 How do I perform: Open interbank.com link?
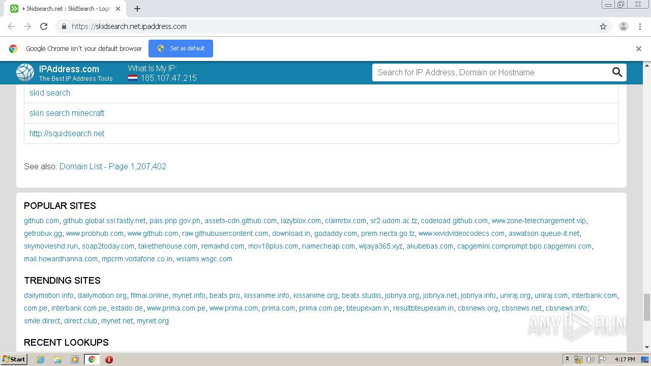[594, 295]
